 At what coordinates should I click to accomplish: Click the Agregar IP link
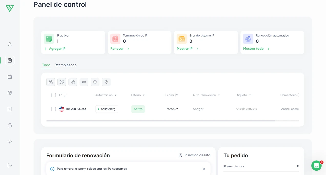55,49
